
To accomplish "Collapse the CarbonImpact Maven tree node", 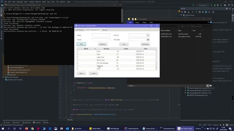I will [x=181, y=15].
